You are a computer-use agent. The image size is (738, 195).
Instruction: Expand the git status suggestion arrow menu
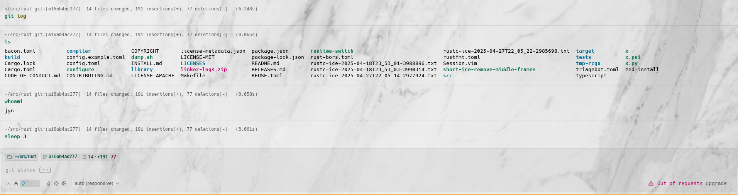point(45,170)
